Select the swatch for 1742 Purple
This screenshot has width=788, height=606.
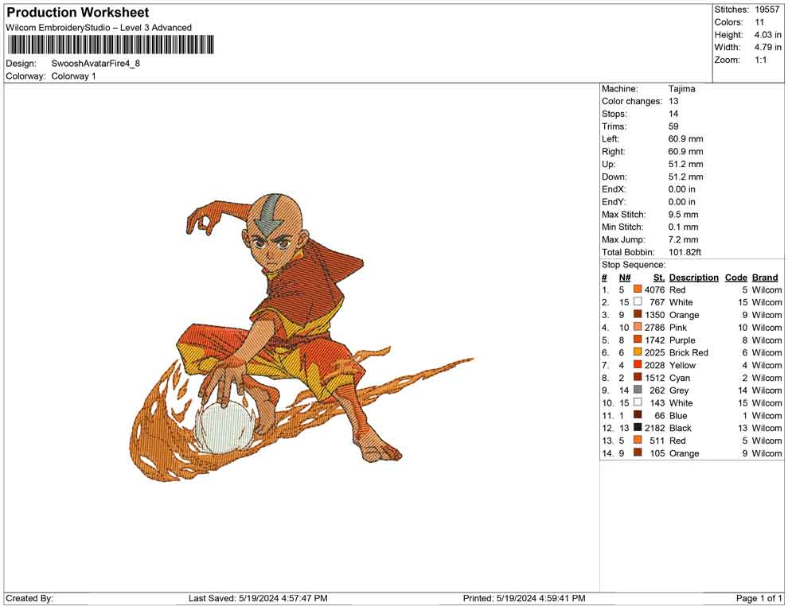[x=638, y=340]
